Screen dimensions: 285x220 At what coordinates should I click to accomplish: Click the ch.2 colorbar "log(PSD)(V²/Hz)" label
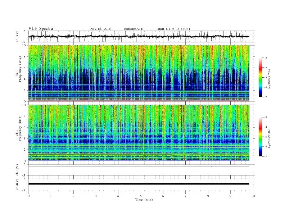269,138
